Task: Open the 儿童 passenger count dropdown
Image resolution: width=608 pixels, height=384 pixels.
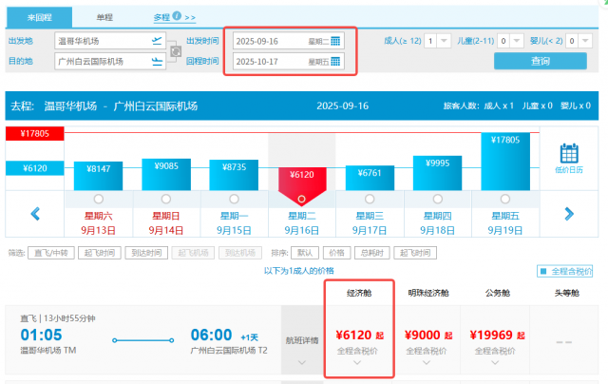Action: (505, 41)
